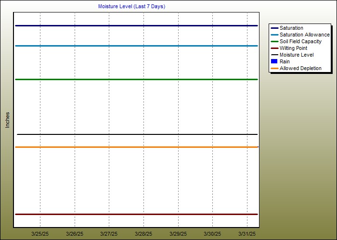Select the blue Rain legend square
337x240 pixels.
click(274, 61)
